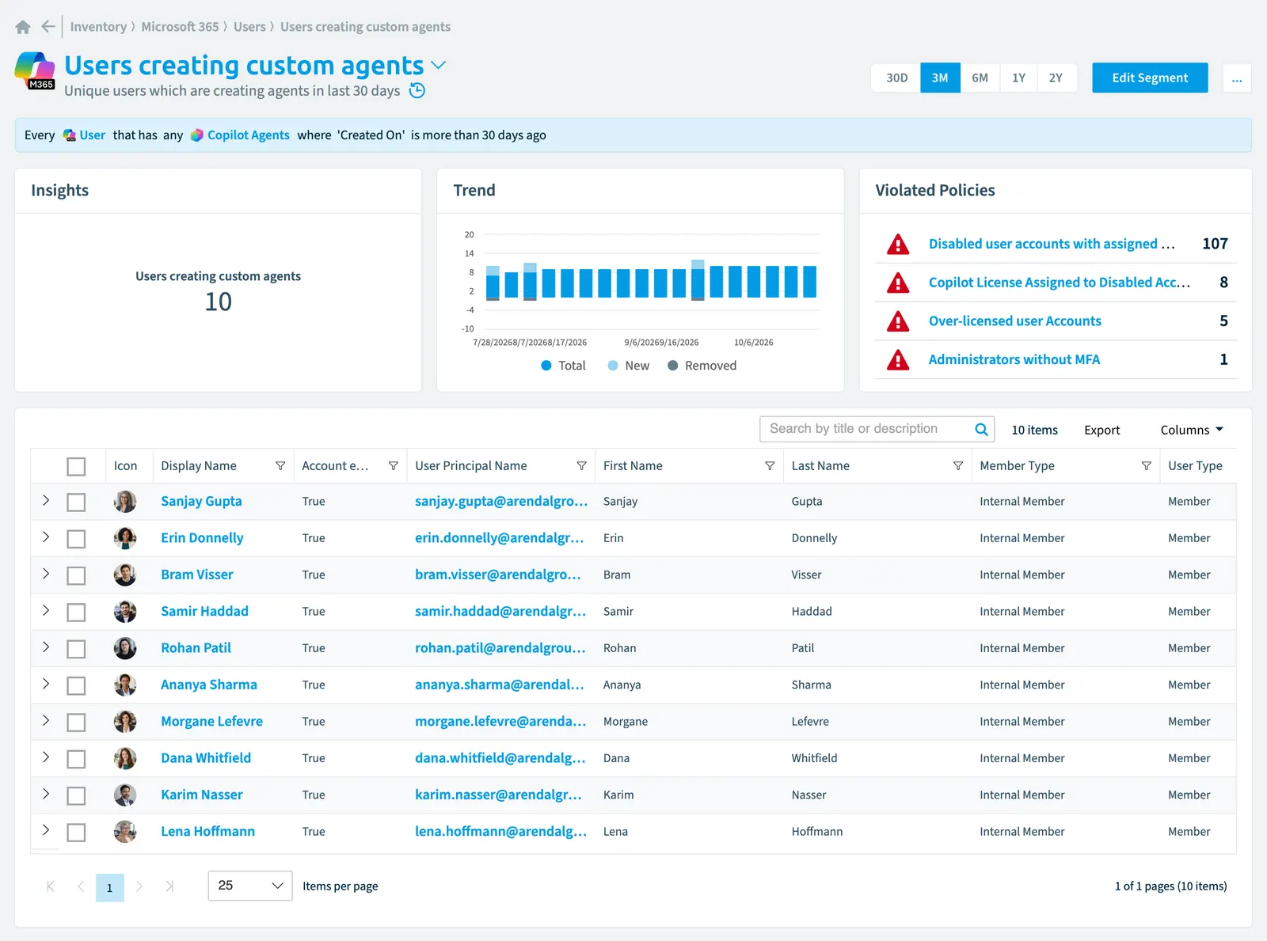Click Rohan Patil's avatar
This screenshot has height=941, width=1267.
125,648
